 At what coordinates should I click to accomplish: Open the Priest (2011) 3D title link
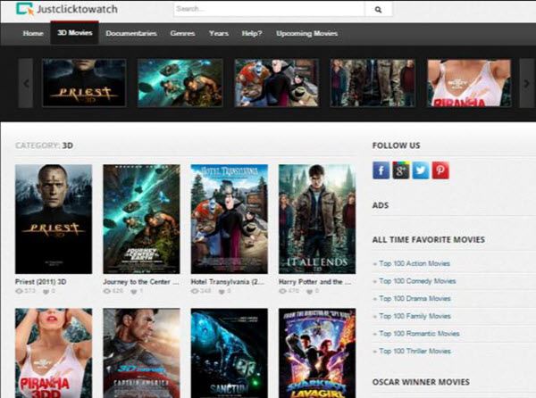point(41,282)
